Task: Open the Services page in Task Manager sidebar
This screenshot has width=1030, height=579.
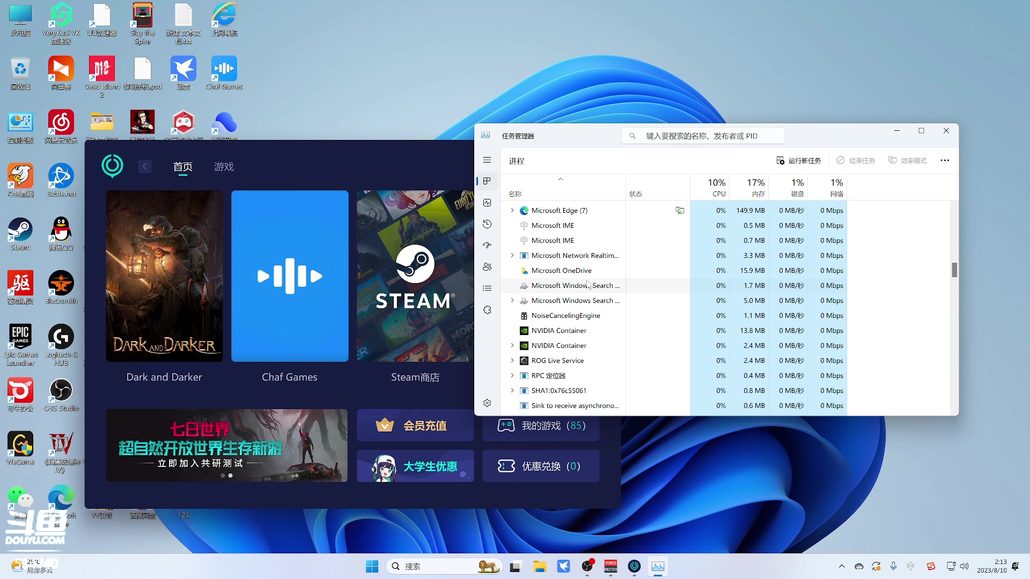Action: point(487,310)
